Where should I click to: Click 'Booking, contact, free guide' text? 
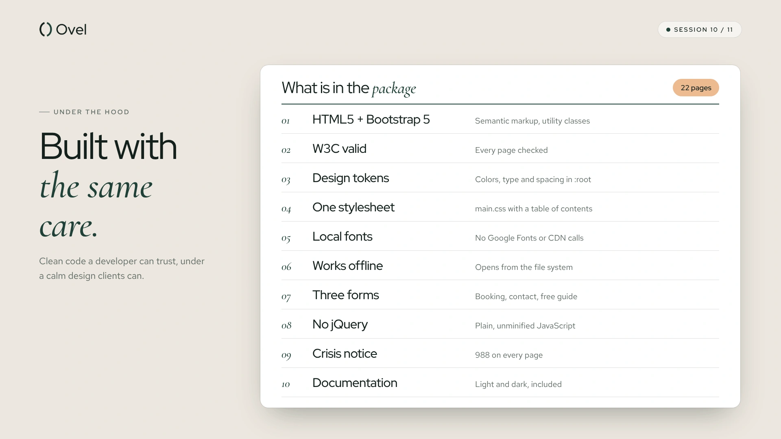526,296
